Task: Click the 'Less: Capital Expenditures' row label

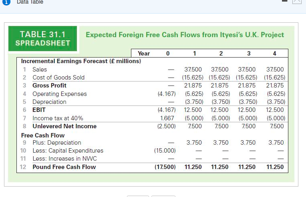Action: (x=68, y=151)
